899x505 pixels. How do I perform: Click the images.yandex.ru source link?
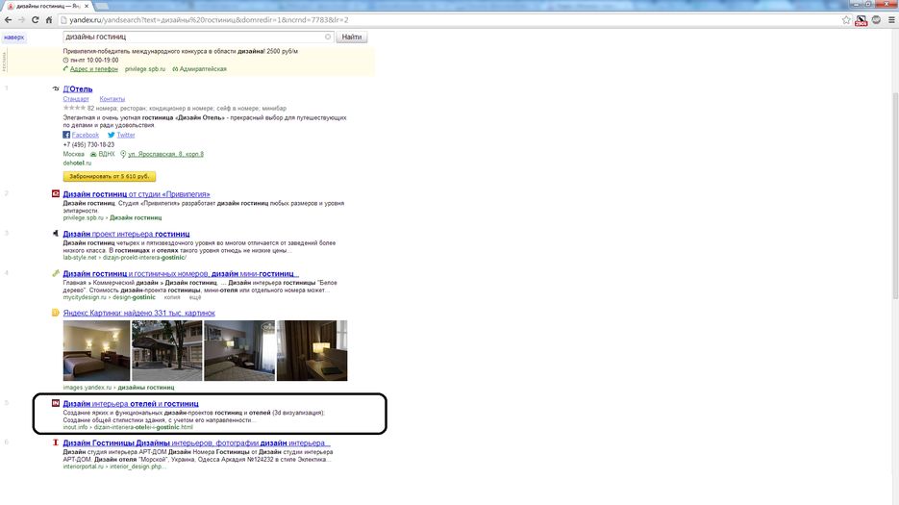point(118,388)
